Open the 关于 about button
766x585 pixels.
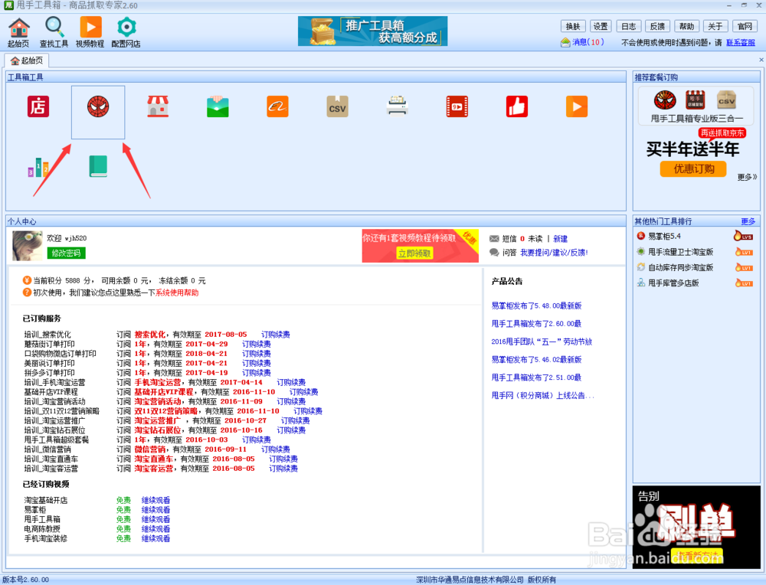(x=715, y=26)
